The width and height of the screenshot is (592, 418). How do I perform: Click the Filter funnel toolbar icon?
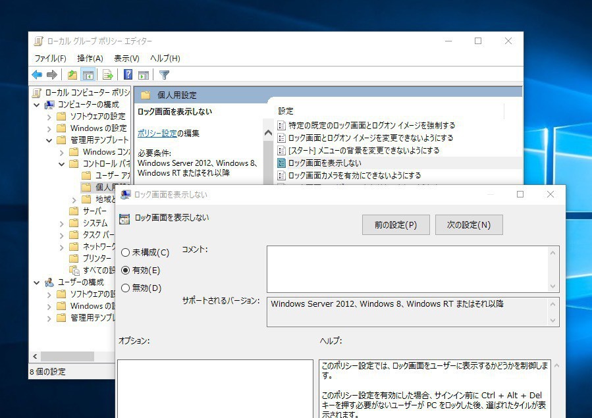click(x=165, y=75)
